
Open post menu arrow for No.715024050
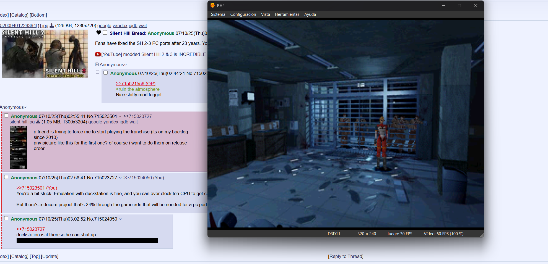coord(120,219)
